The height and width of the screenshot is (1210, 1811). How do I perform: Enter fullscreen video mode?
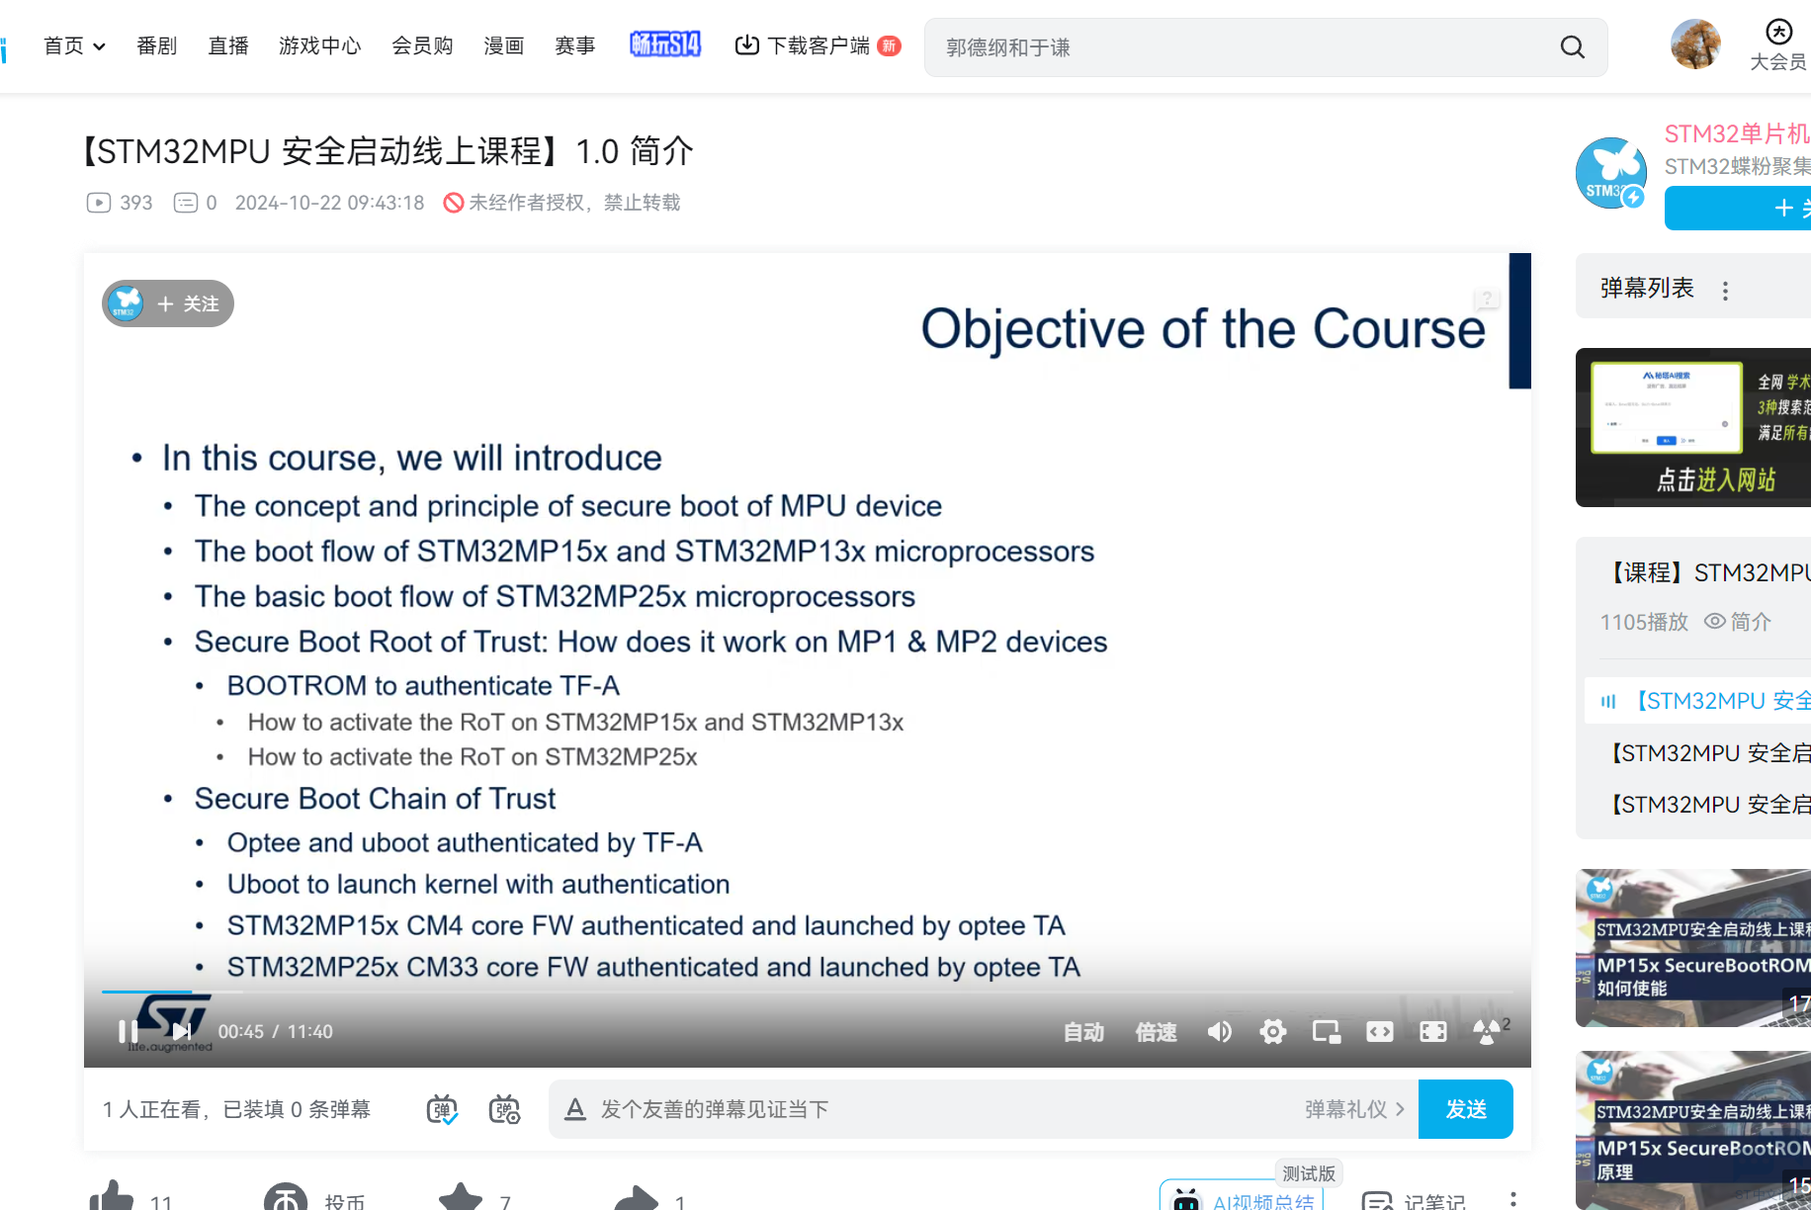click(x=1433, y=1032)
